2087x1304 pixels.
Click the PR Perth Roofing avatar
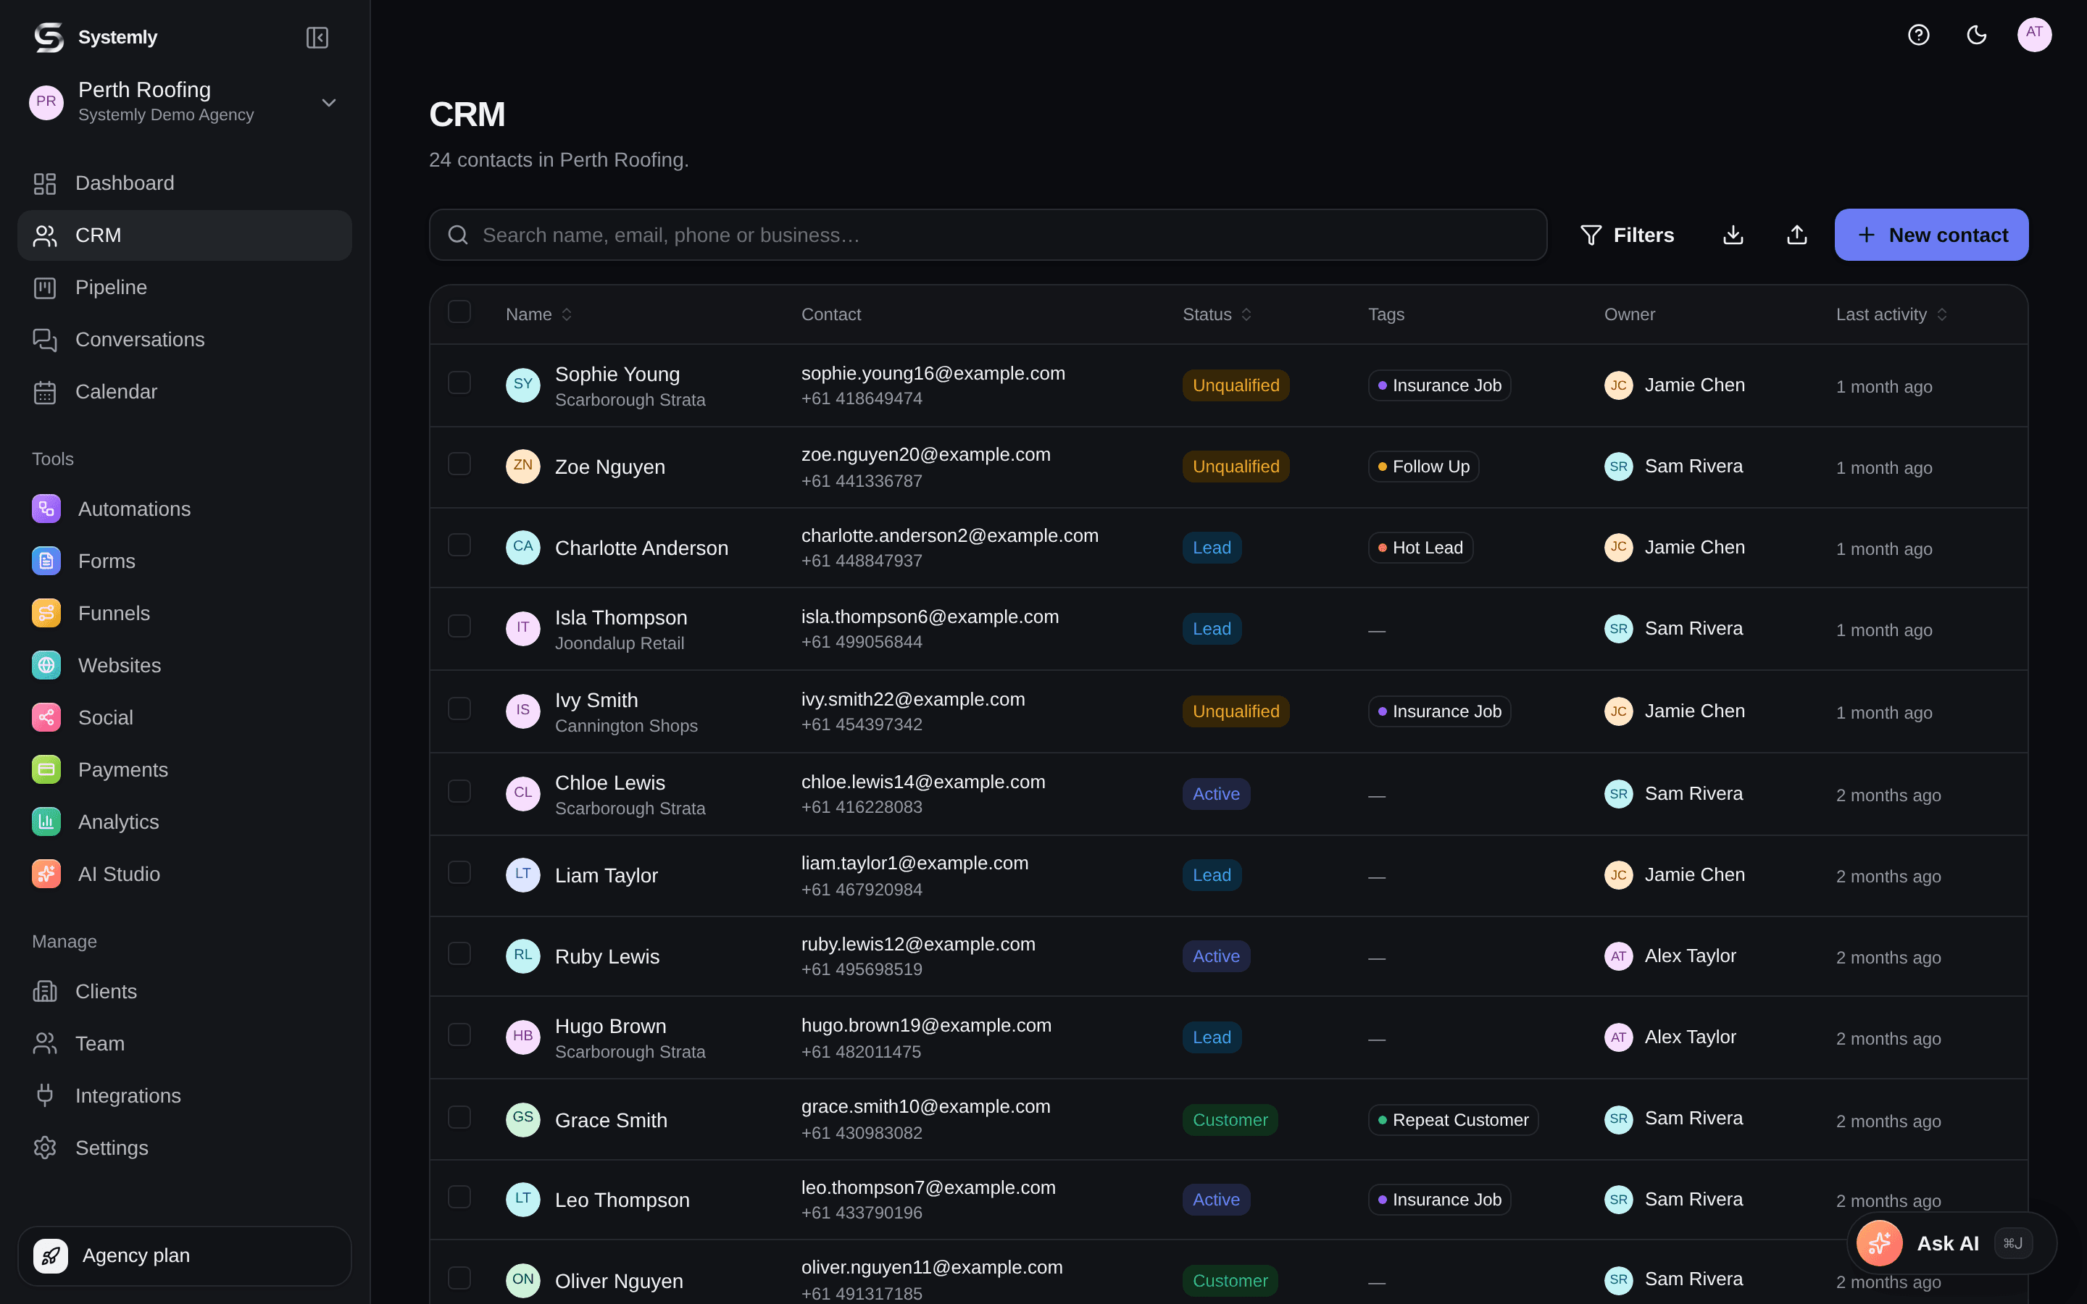pos(46,101)
